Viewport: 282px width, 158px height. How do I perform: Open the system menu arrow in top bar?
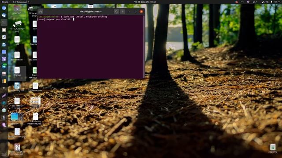click(279, 2)
